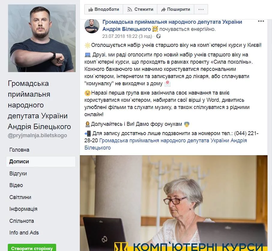Open the post options three-dot menu

pyautogui.click(x=261, y=21)
